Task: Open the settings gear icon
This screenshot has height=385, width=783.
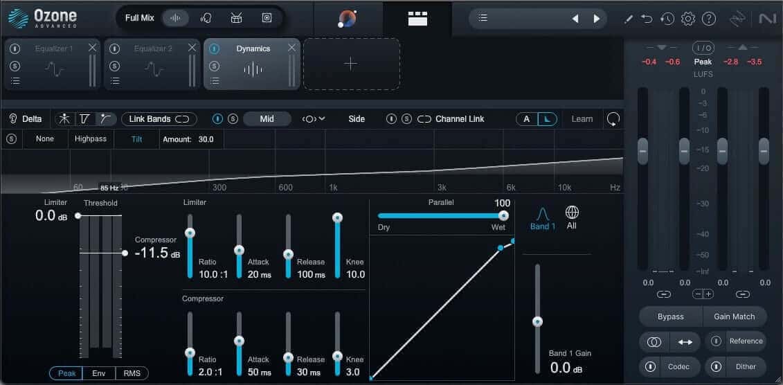Action: tap(688, 19)
